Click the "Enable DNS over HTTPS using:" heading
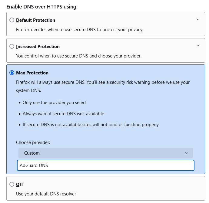209x203 pixels. pyautogui.click(x=42, y=6)
